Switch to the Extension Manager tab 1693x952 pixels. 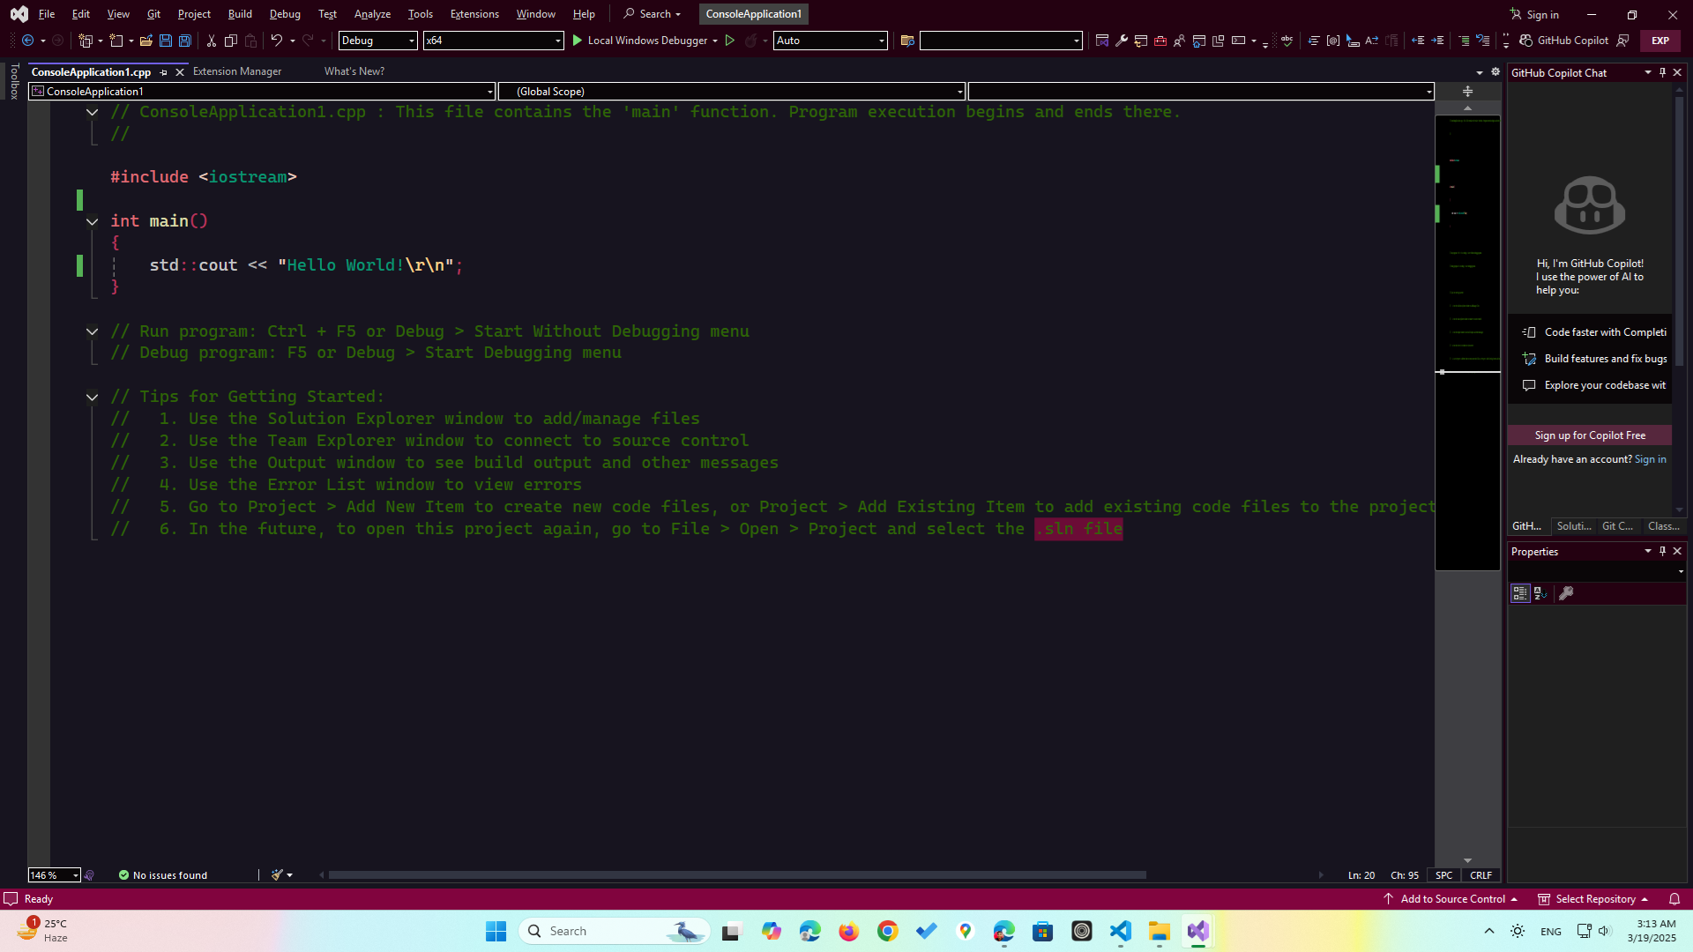tap(236, 71)
